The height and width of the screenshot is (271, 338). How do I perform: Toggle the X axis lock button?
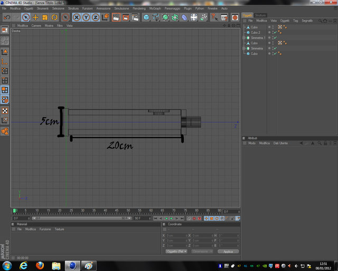(x=77, y=17)
